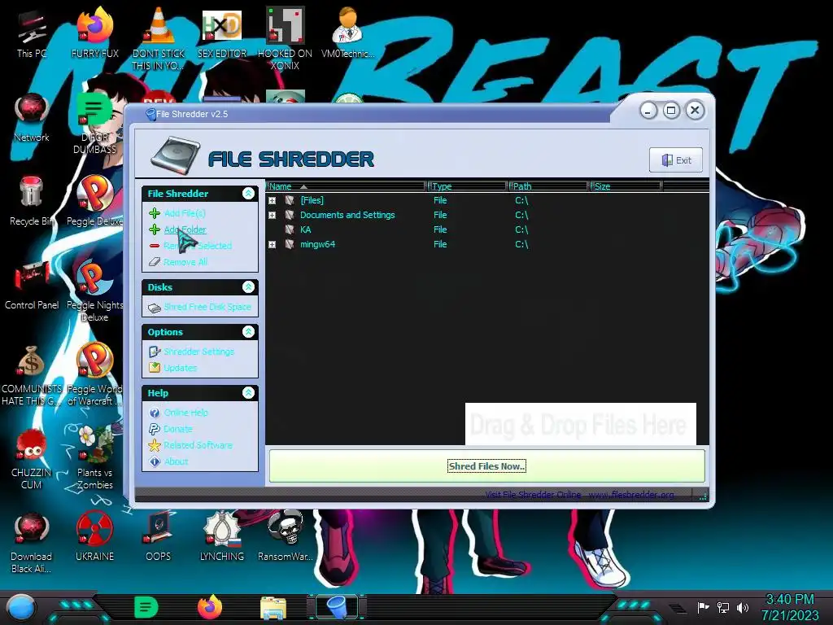Sort by the Size column header
This screenshot has width=833, height=625.
click(x=626, y=186)
